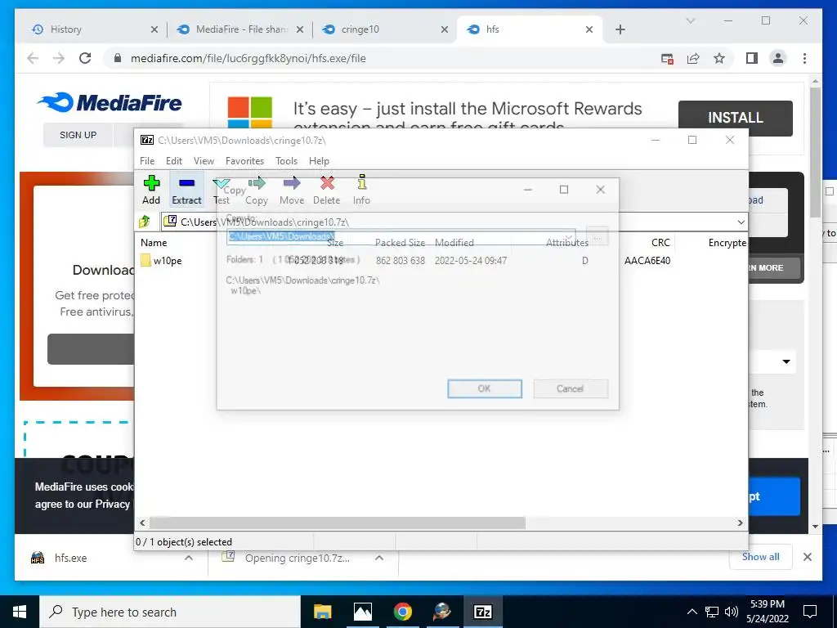This screenshot has width=837, height=628.
Task: Open the Tools menu in 7-Zip
Action: pos(286,161)
